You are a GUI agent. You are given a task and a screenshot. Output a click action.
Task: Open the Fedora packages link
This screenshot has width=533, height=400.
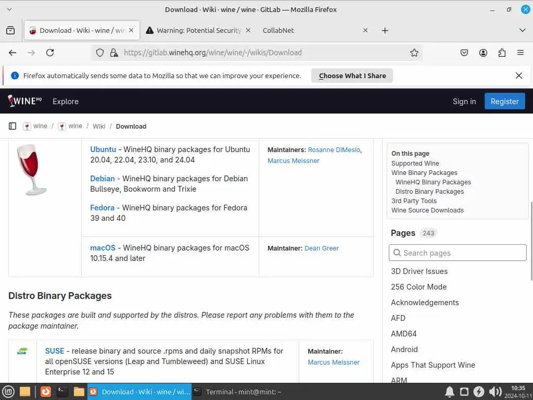(103, 208)
